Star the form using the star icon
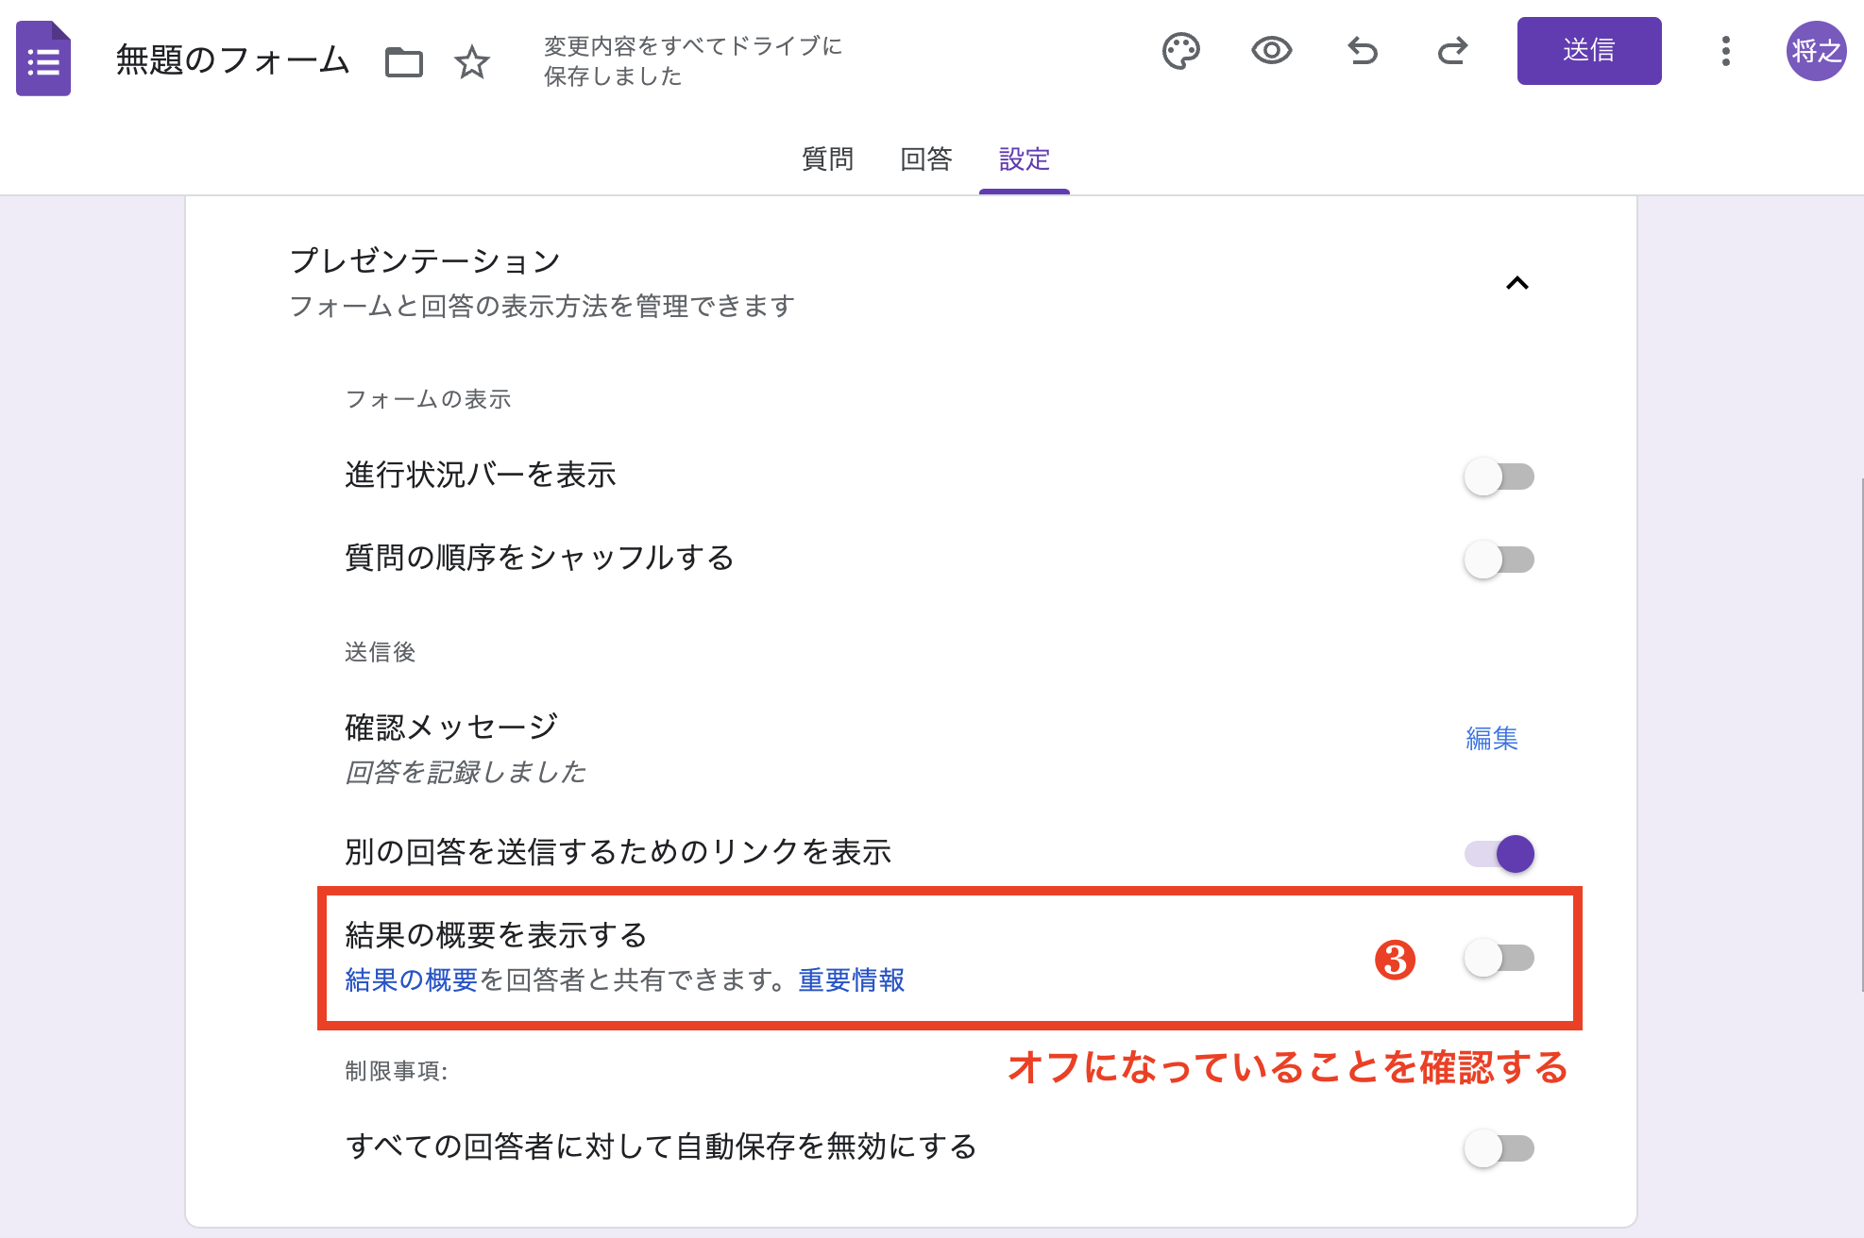 [472, 62]
